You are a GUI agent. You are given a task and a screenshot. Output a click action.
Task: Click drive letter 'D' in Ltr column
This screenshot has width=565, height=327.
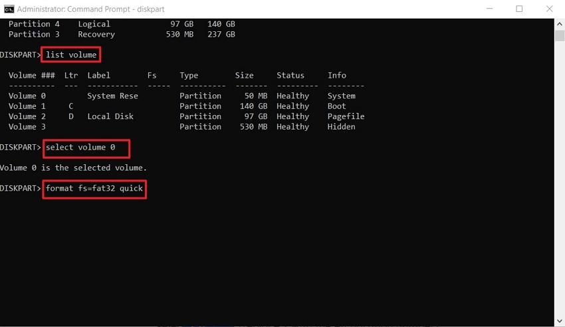(71, 116)
